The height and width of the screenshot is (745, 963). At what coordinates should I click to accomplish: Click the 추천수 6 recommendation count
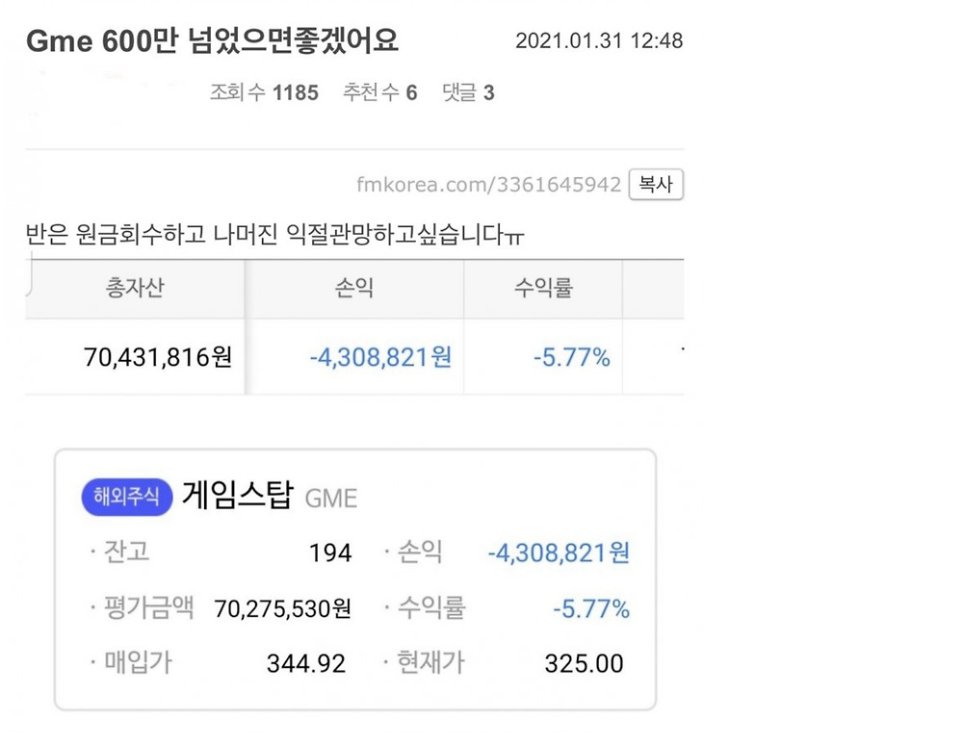[x=379, y=92]
